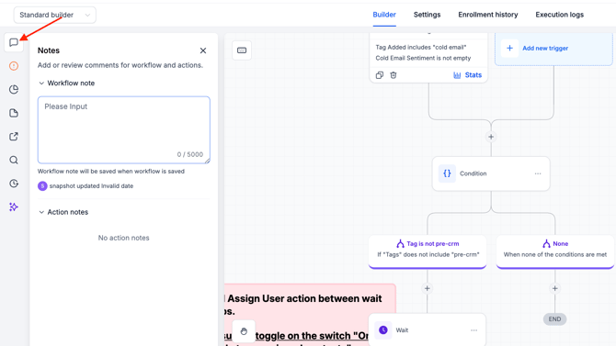Viewport: 616px width, 346px height.
Task: Add step below trigger merge point
Action: click(491, 137)
